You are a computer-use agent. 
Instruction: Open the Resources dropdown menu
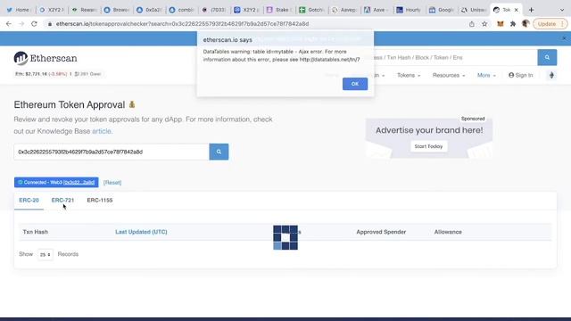pyautogui.click(x=449, y=75)
